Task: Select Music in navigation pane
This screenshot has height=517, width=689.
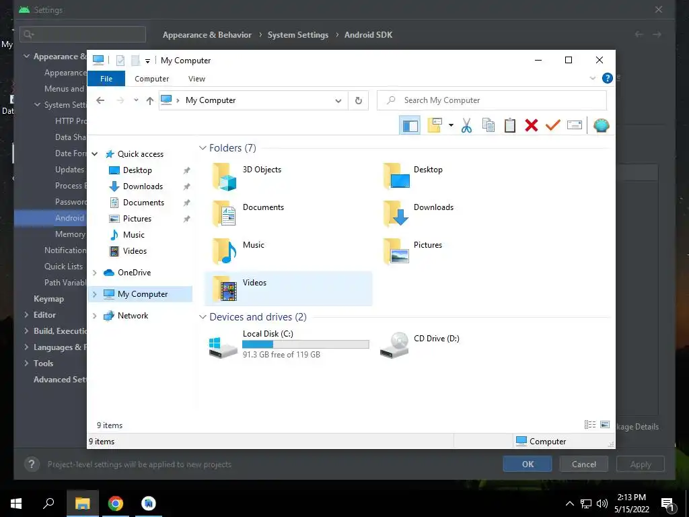Action: (x=134, y=235)
